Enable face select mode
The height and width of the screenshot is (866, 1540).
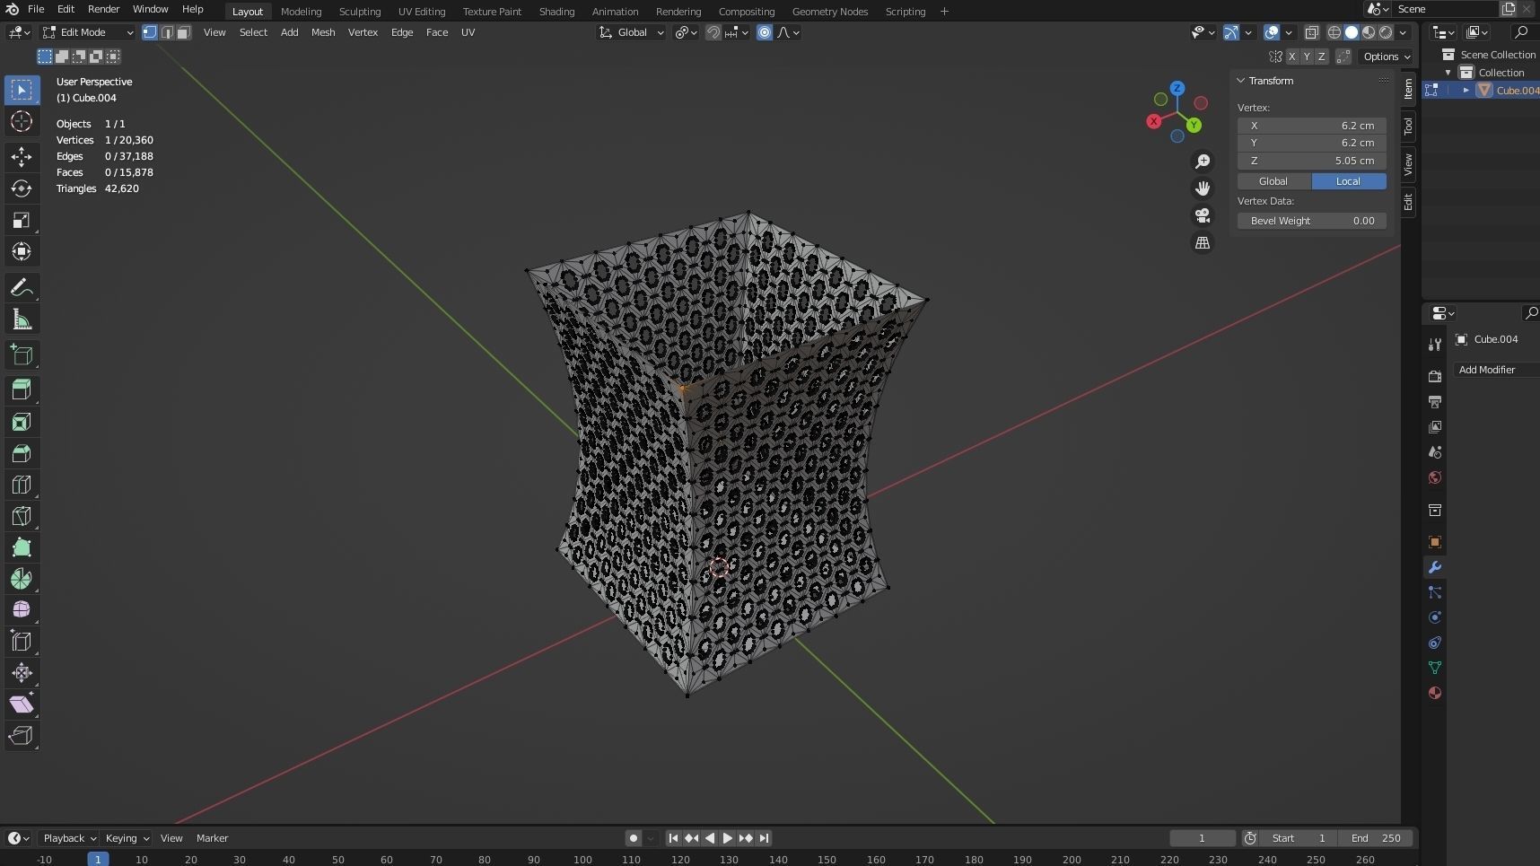(183, 32)
